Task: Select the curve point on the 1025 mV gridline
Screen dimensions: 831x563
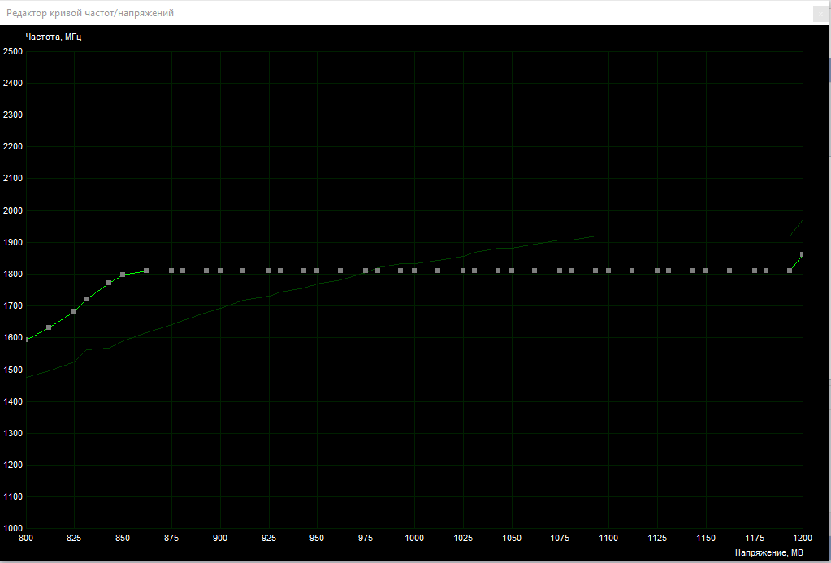Action: pyautogui.click(x=463, y=271)
